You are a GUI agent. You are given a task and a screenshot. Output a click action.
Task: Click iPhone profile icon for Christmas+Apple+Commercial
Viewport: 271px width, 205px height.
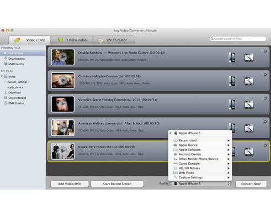(232, 81)
